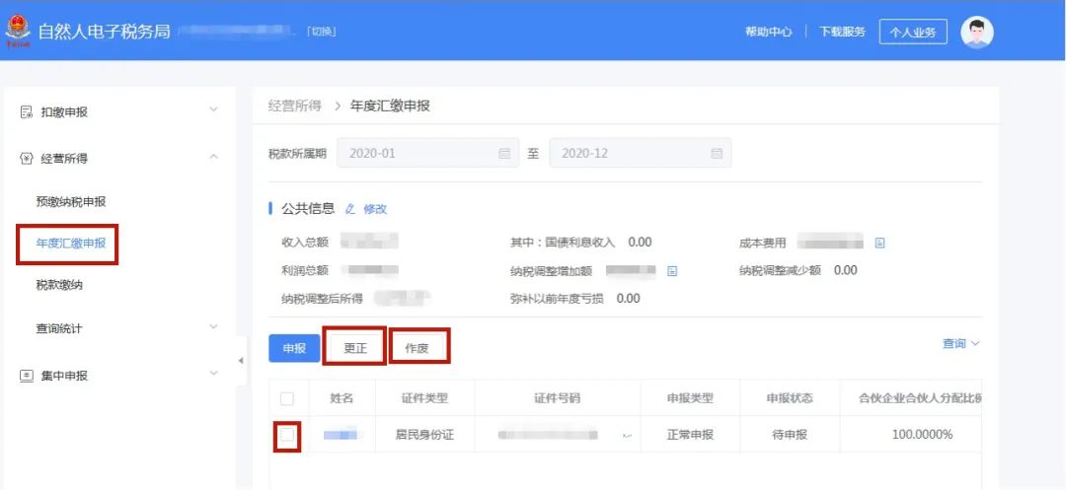
Task: Click the 个人业务 button
Action: pos(913,32)
